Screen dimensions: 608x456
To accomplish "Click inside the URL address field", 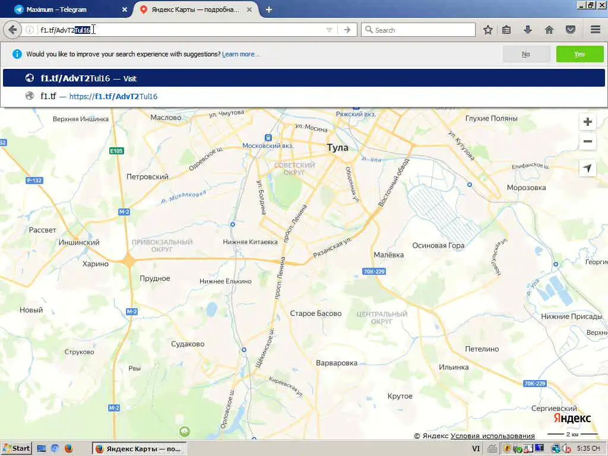I will point(182,30).
